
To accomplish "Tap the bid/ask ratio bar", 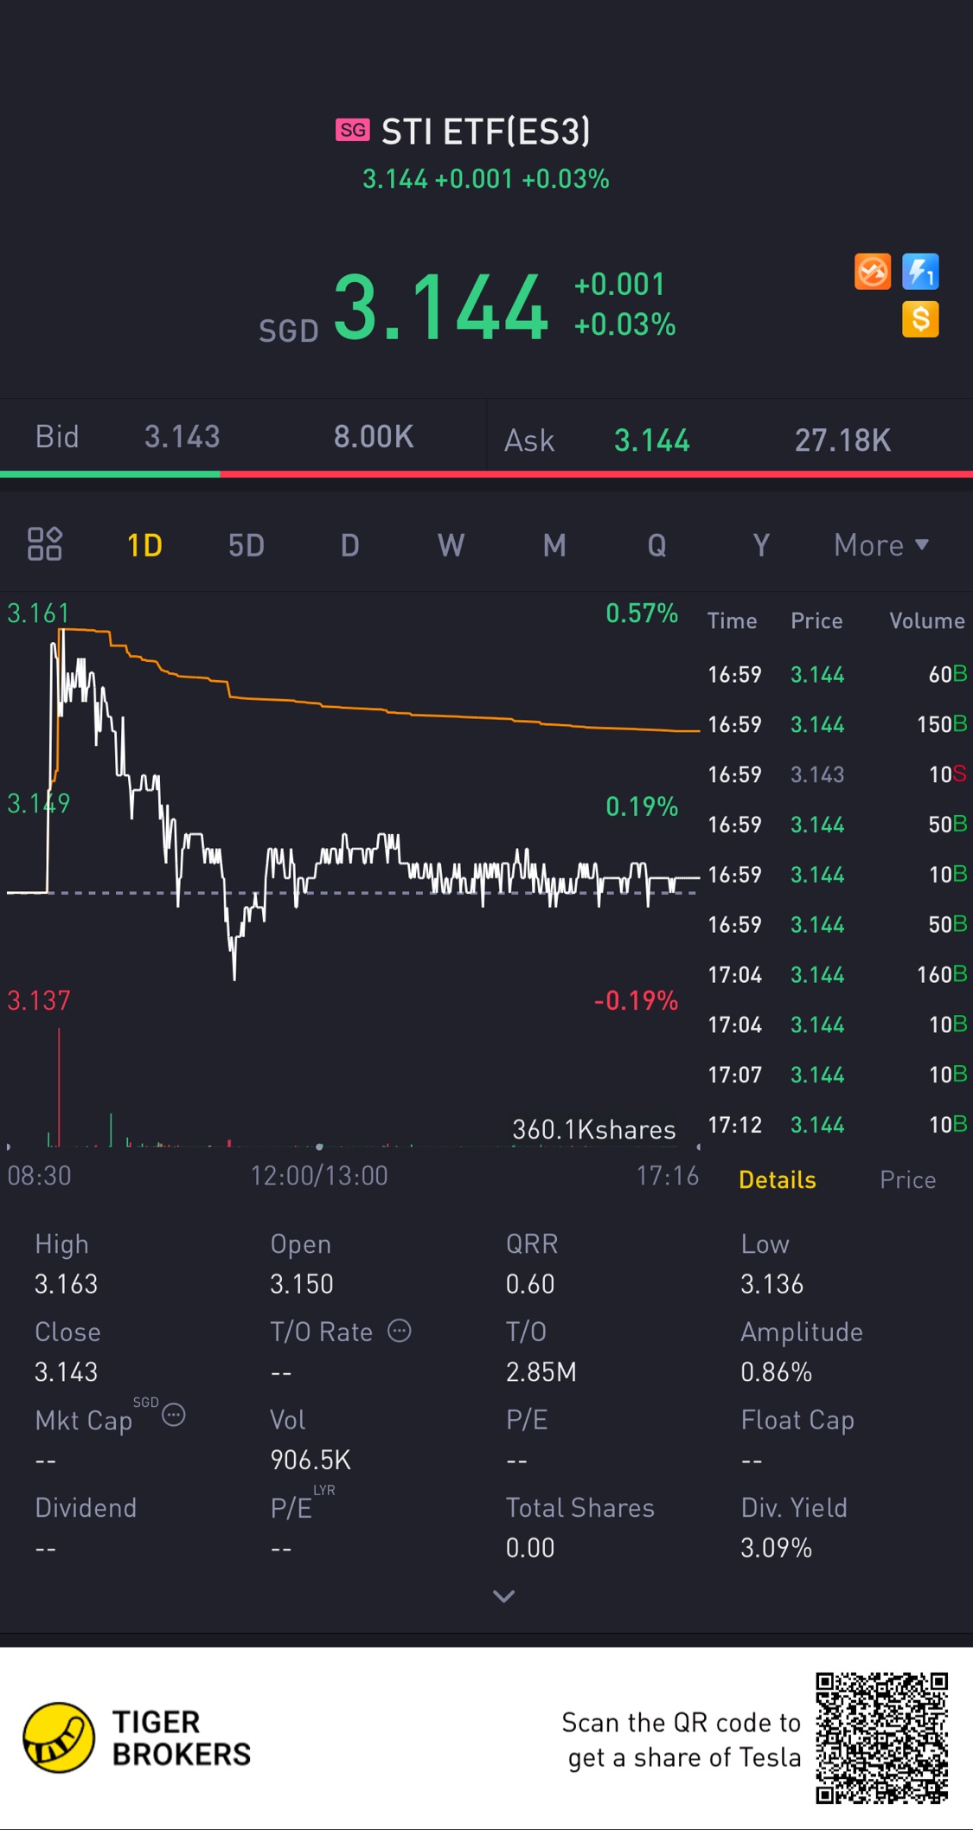I will [486, 474].
